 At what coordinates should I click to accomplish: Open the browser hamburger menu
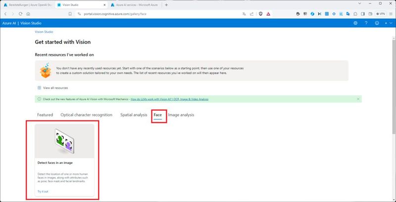(x=391, y=14)
